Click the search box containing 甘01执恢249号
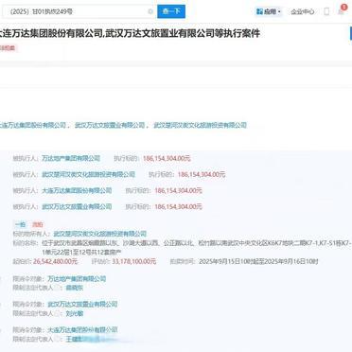352x352 pixels. pyautogui.click(x=79, y=11)
